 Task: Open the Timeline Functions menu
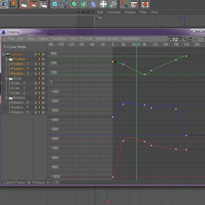pos(59,39)
